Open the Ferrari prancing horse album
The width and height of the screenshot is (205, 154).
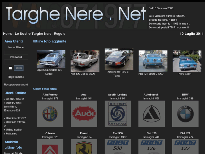(x=84, y=147)
